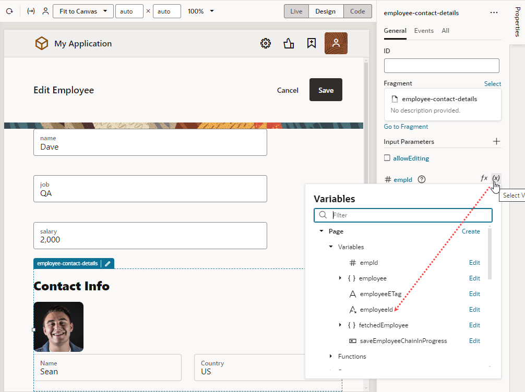The image size is (525, 392).
Task: Click the bookmark icon in the app header
Action: point(311,43)
